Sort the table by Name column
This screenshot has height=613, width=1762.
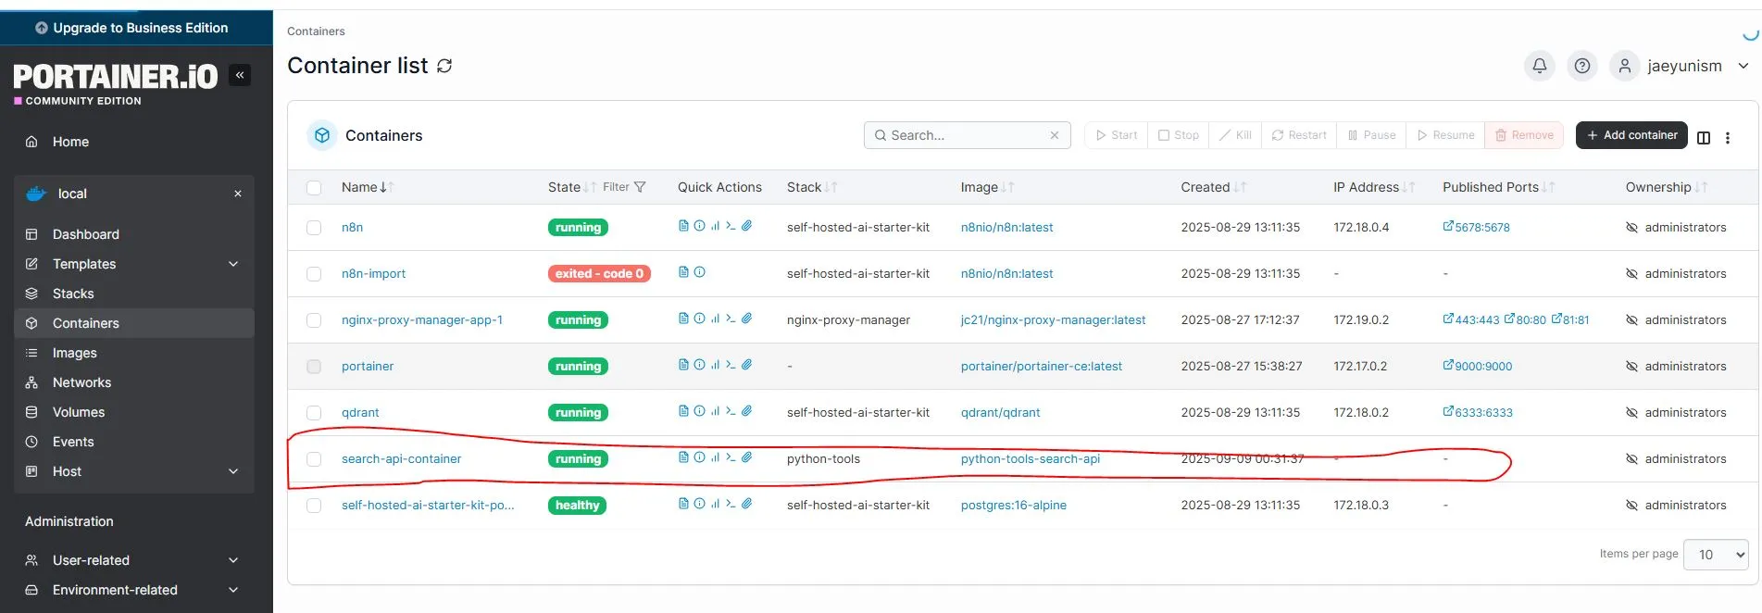368,187
